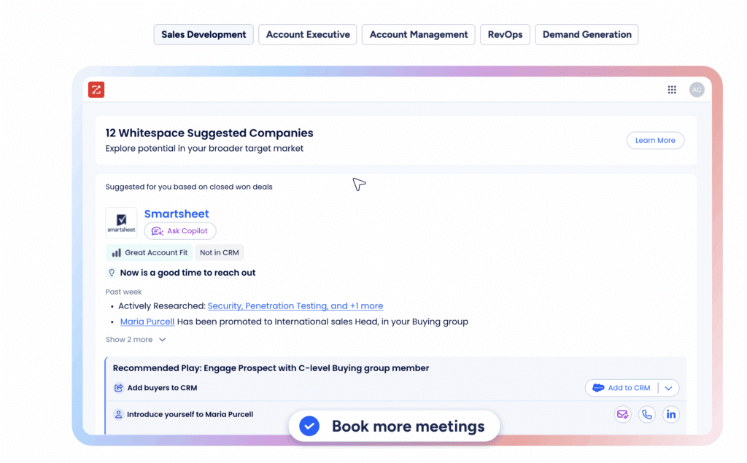
Task: Click the Smartsheet company logo thumbnail
Action: (x=122, y=222)
